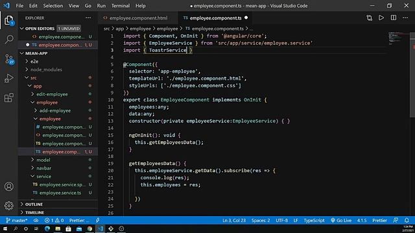
Task: Open Chrome from the taskbar
Action: (x=89, y=228)
